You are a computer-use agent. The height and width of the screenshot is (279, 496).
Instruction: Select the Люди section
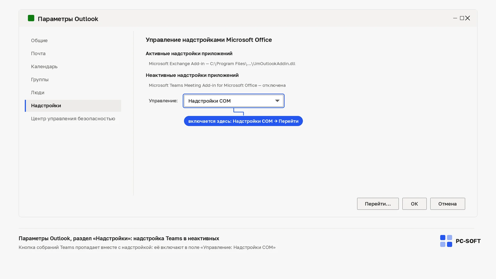click(x=38, y=93)
